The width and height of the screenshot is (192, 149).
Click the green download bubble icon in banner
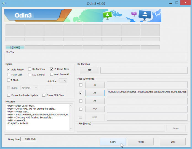click(x=107, y=15)
